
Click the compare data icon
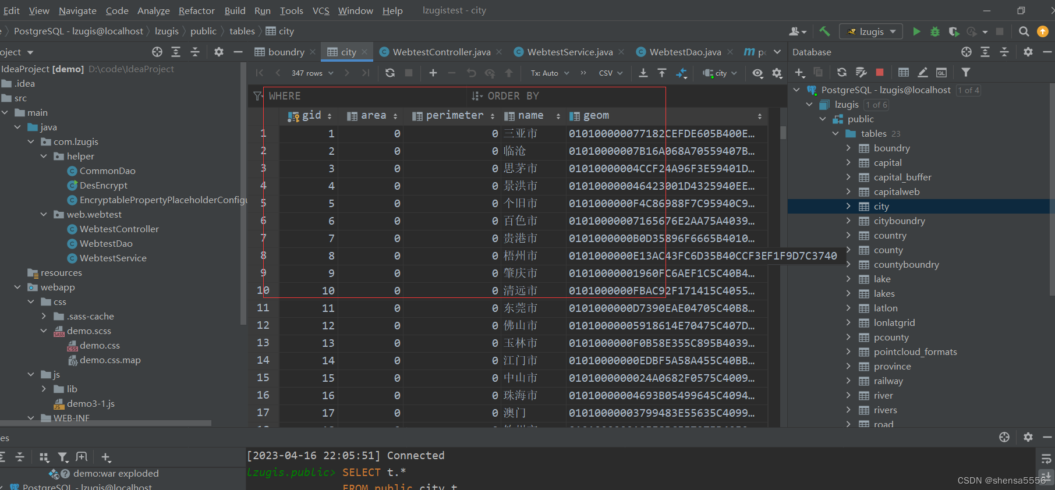pyautogui.click(x=681, y=73)
